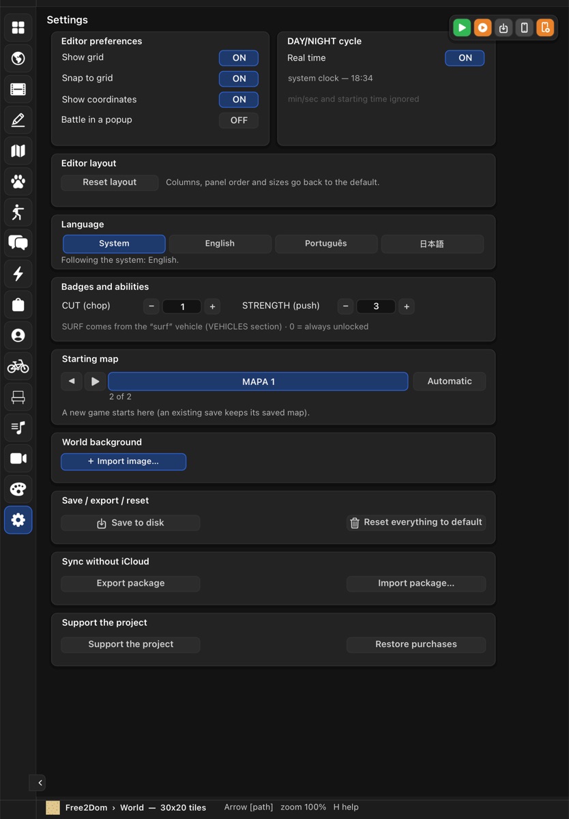
Task: Click the Reset layout button
Action: tap(110, 183)
